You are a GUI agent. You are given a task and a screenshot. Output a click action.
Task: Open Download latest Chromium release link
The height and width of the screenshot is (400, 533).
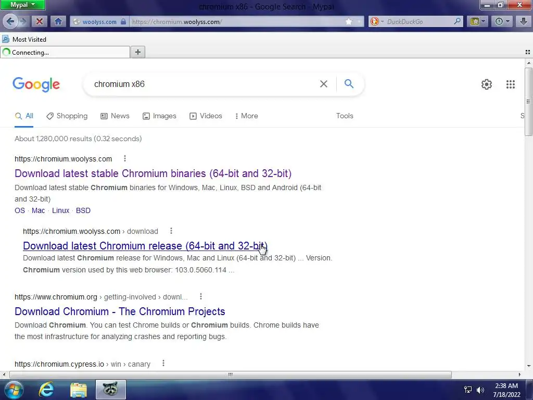145,246
